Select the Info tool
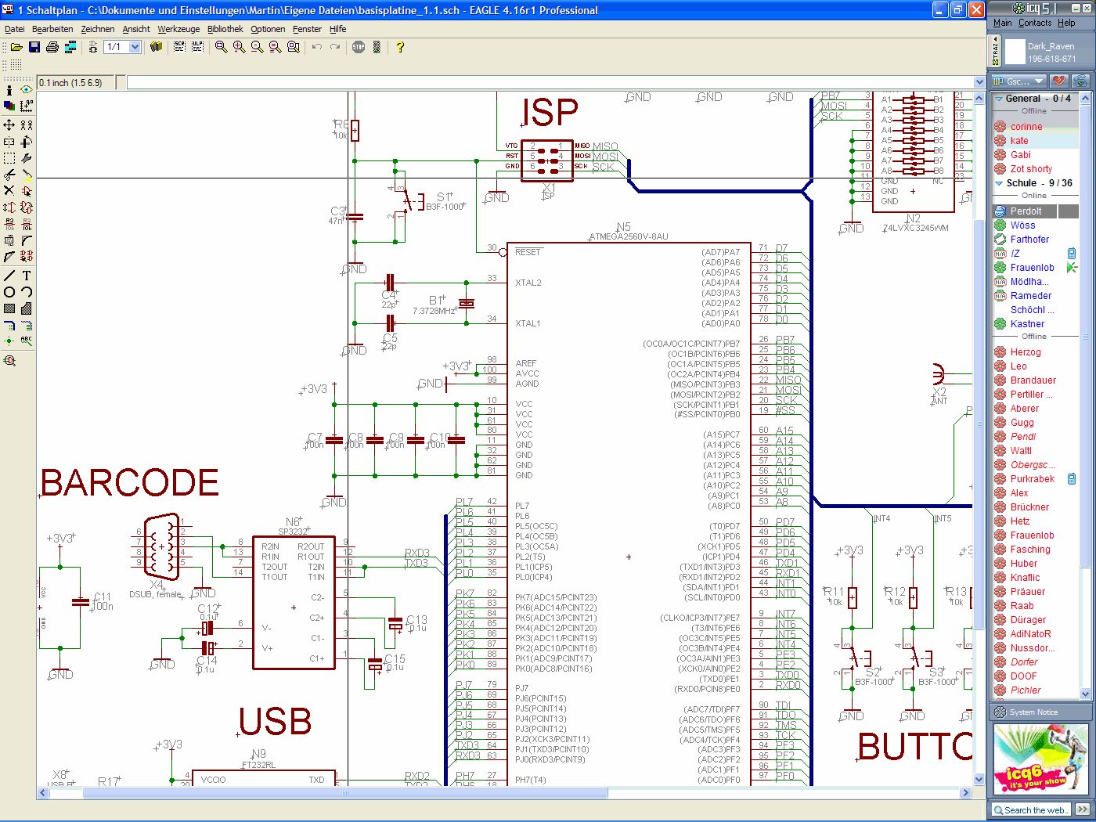The image size is (1096, 822). pyautogui.click(x=9, y=90)
